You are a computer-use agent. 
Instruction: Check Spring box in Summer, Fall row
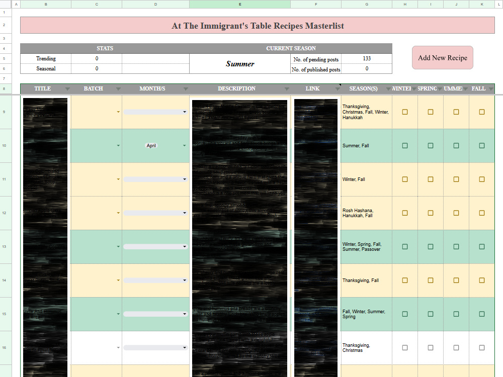pos(431,146)
